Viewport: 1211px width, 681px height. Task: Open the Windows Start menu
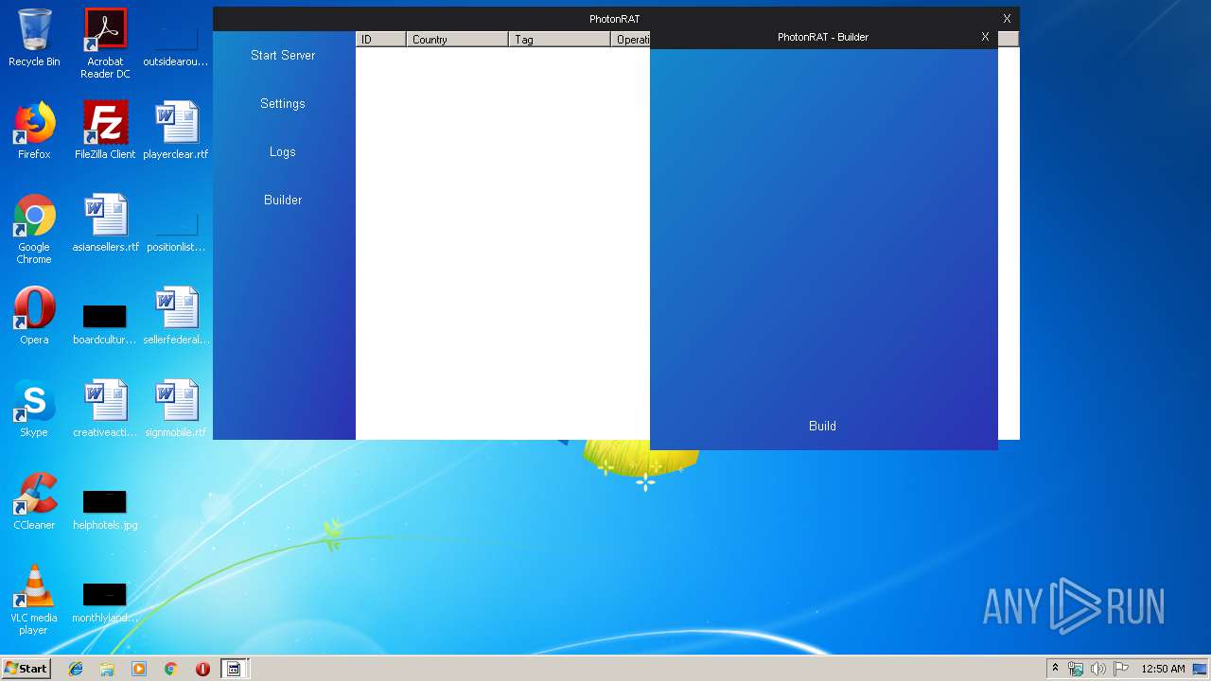pyautogui.click(x=26, y=668)
